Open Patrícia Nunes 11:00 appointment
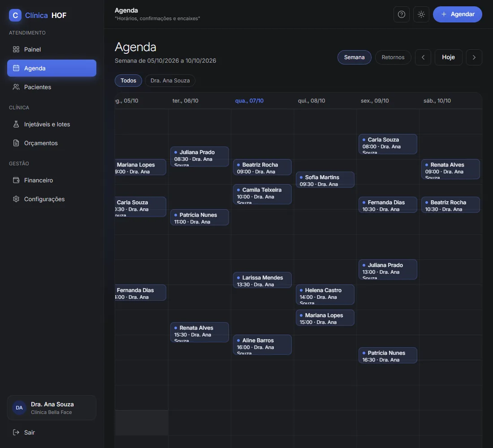This screenshot has width=493, height=448. click(199, 218)
